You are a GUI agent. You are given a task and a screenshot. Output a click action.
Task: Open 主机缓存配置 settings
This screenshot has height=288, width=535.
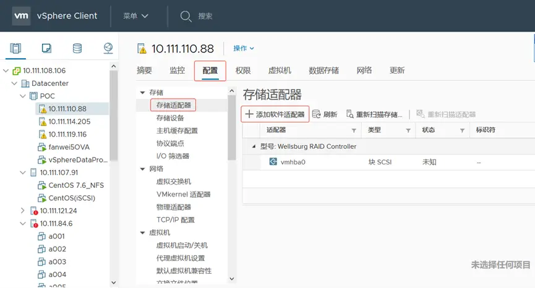coord(177,131)
